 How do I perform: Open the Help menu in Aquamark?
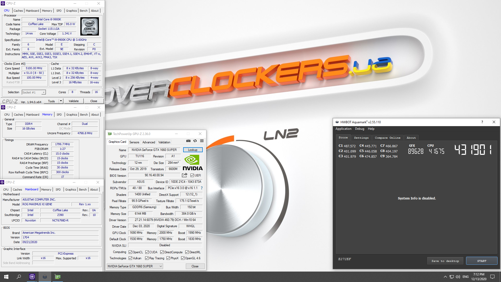coord(371,129)
